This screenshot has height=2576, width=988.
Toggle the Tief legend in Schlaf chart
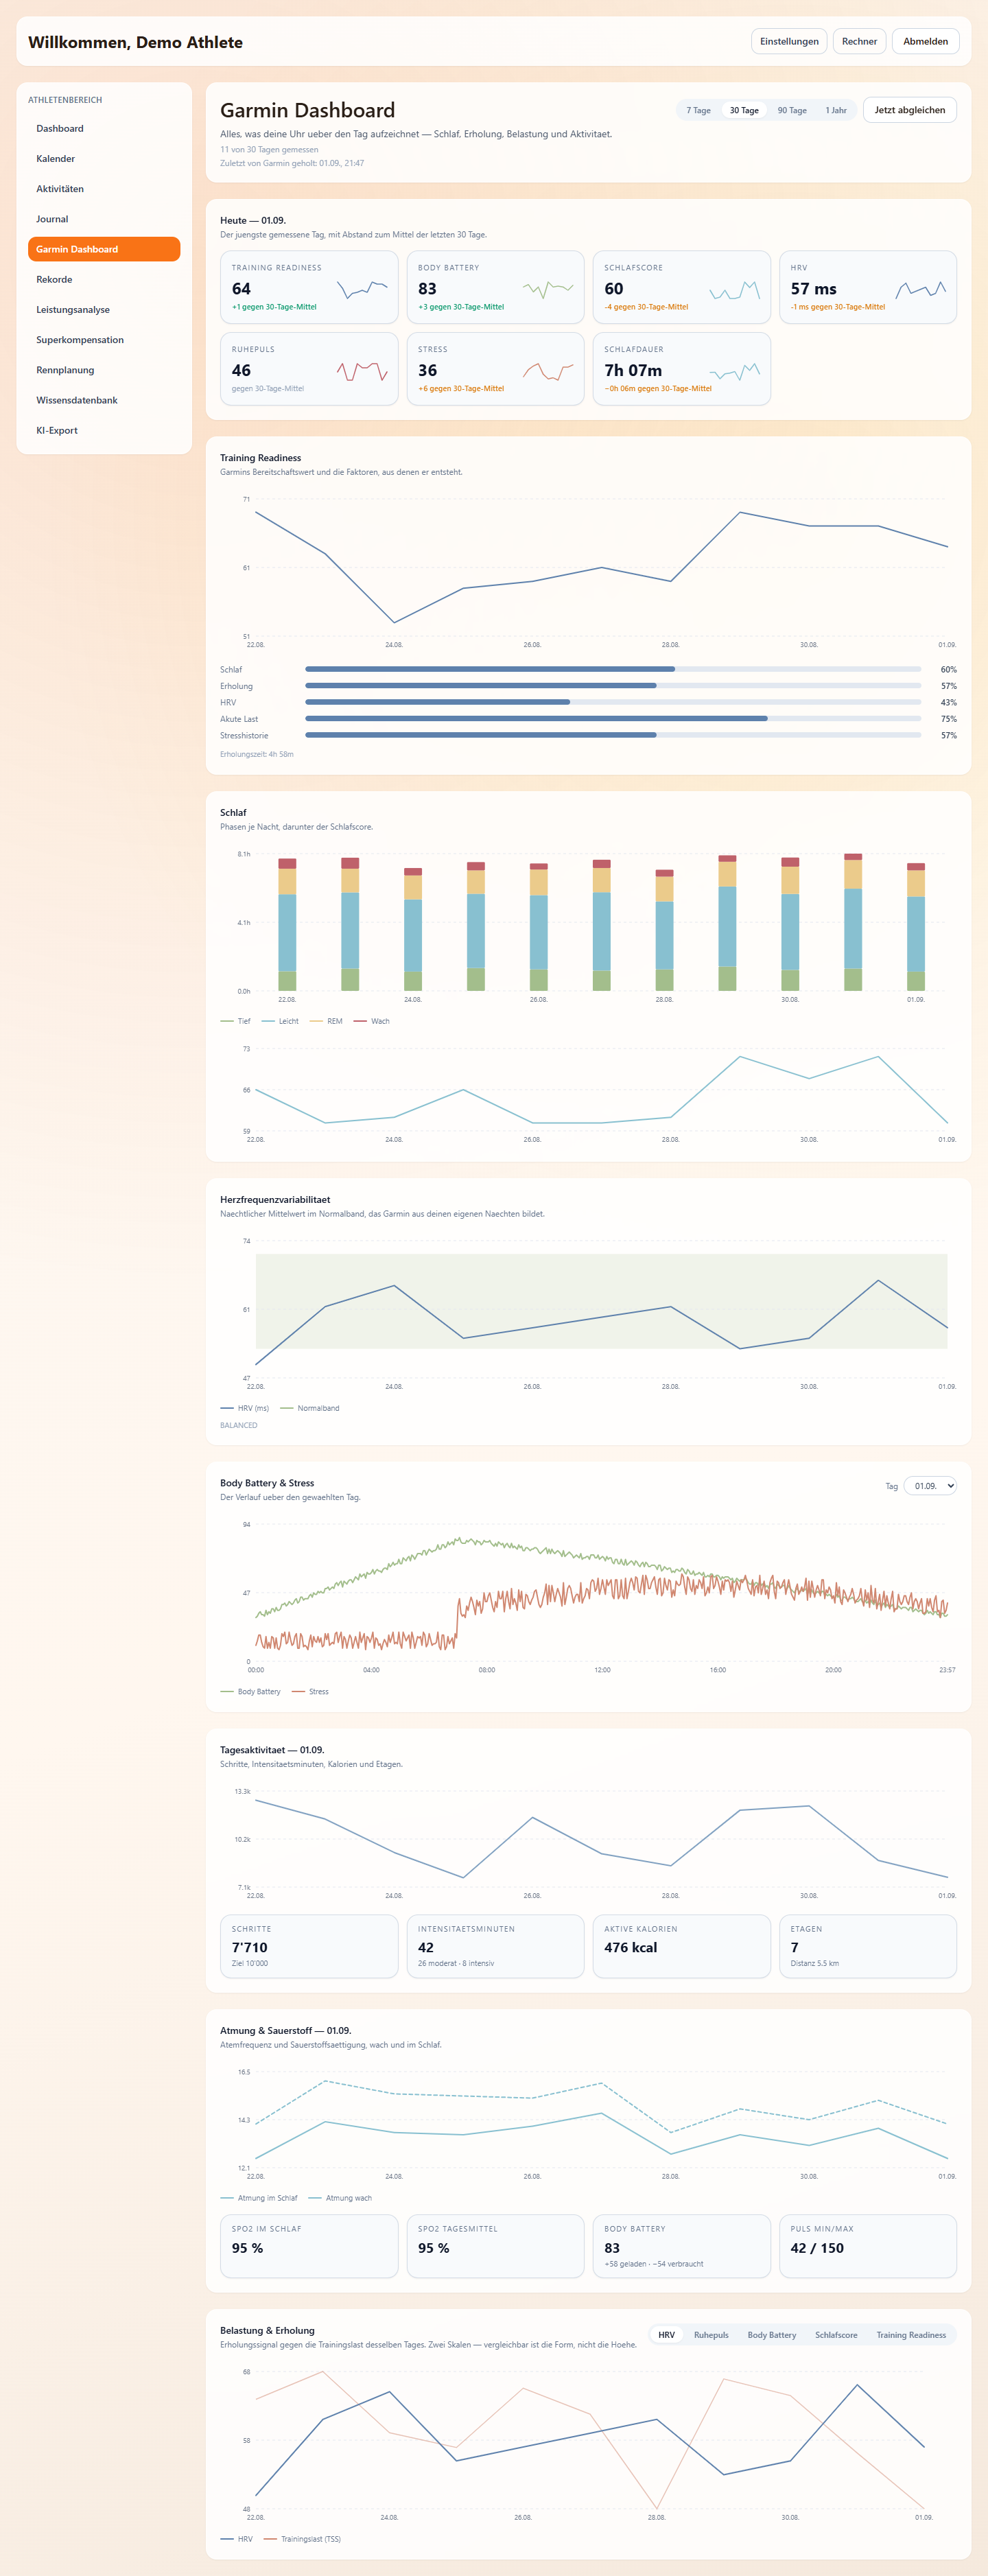point(235,1021)
